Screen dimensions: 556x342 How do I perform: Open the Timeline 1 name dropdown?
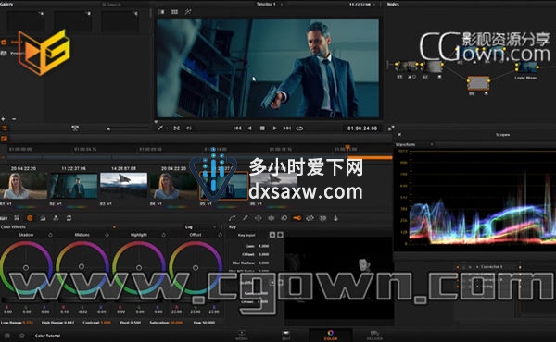pos(270,5)
